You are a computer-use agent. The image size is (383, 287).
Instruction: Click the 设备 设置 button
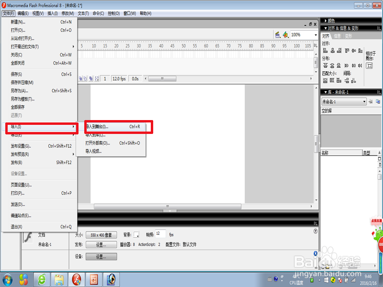[x=101, y=256]
